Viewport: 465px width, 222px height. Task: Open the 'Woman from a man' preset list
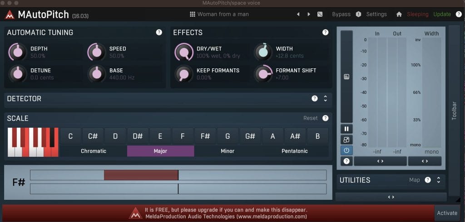(219, 14)
